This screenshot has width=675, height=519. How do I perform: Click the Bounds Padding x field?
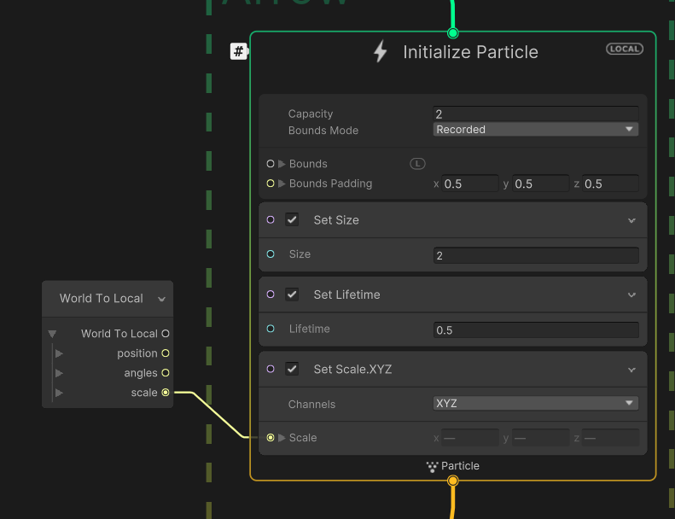tap(470, 184)
